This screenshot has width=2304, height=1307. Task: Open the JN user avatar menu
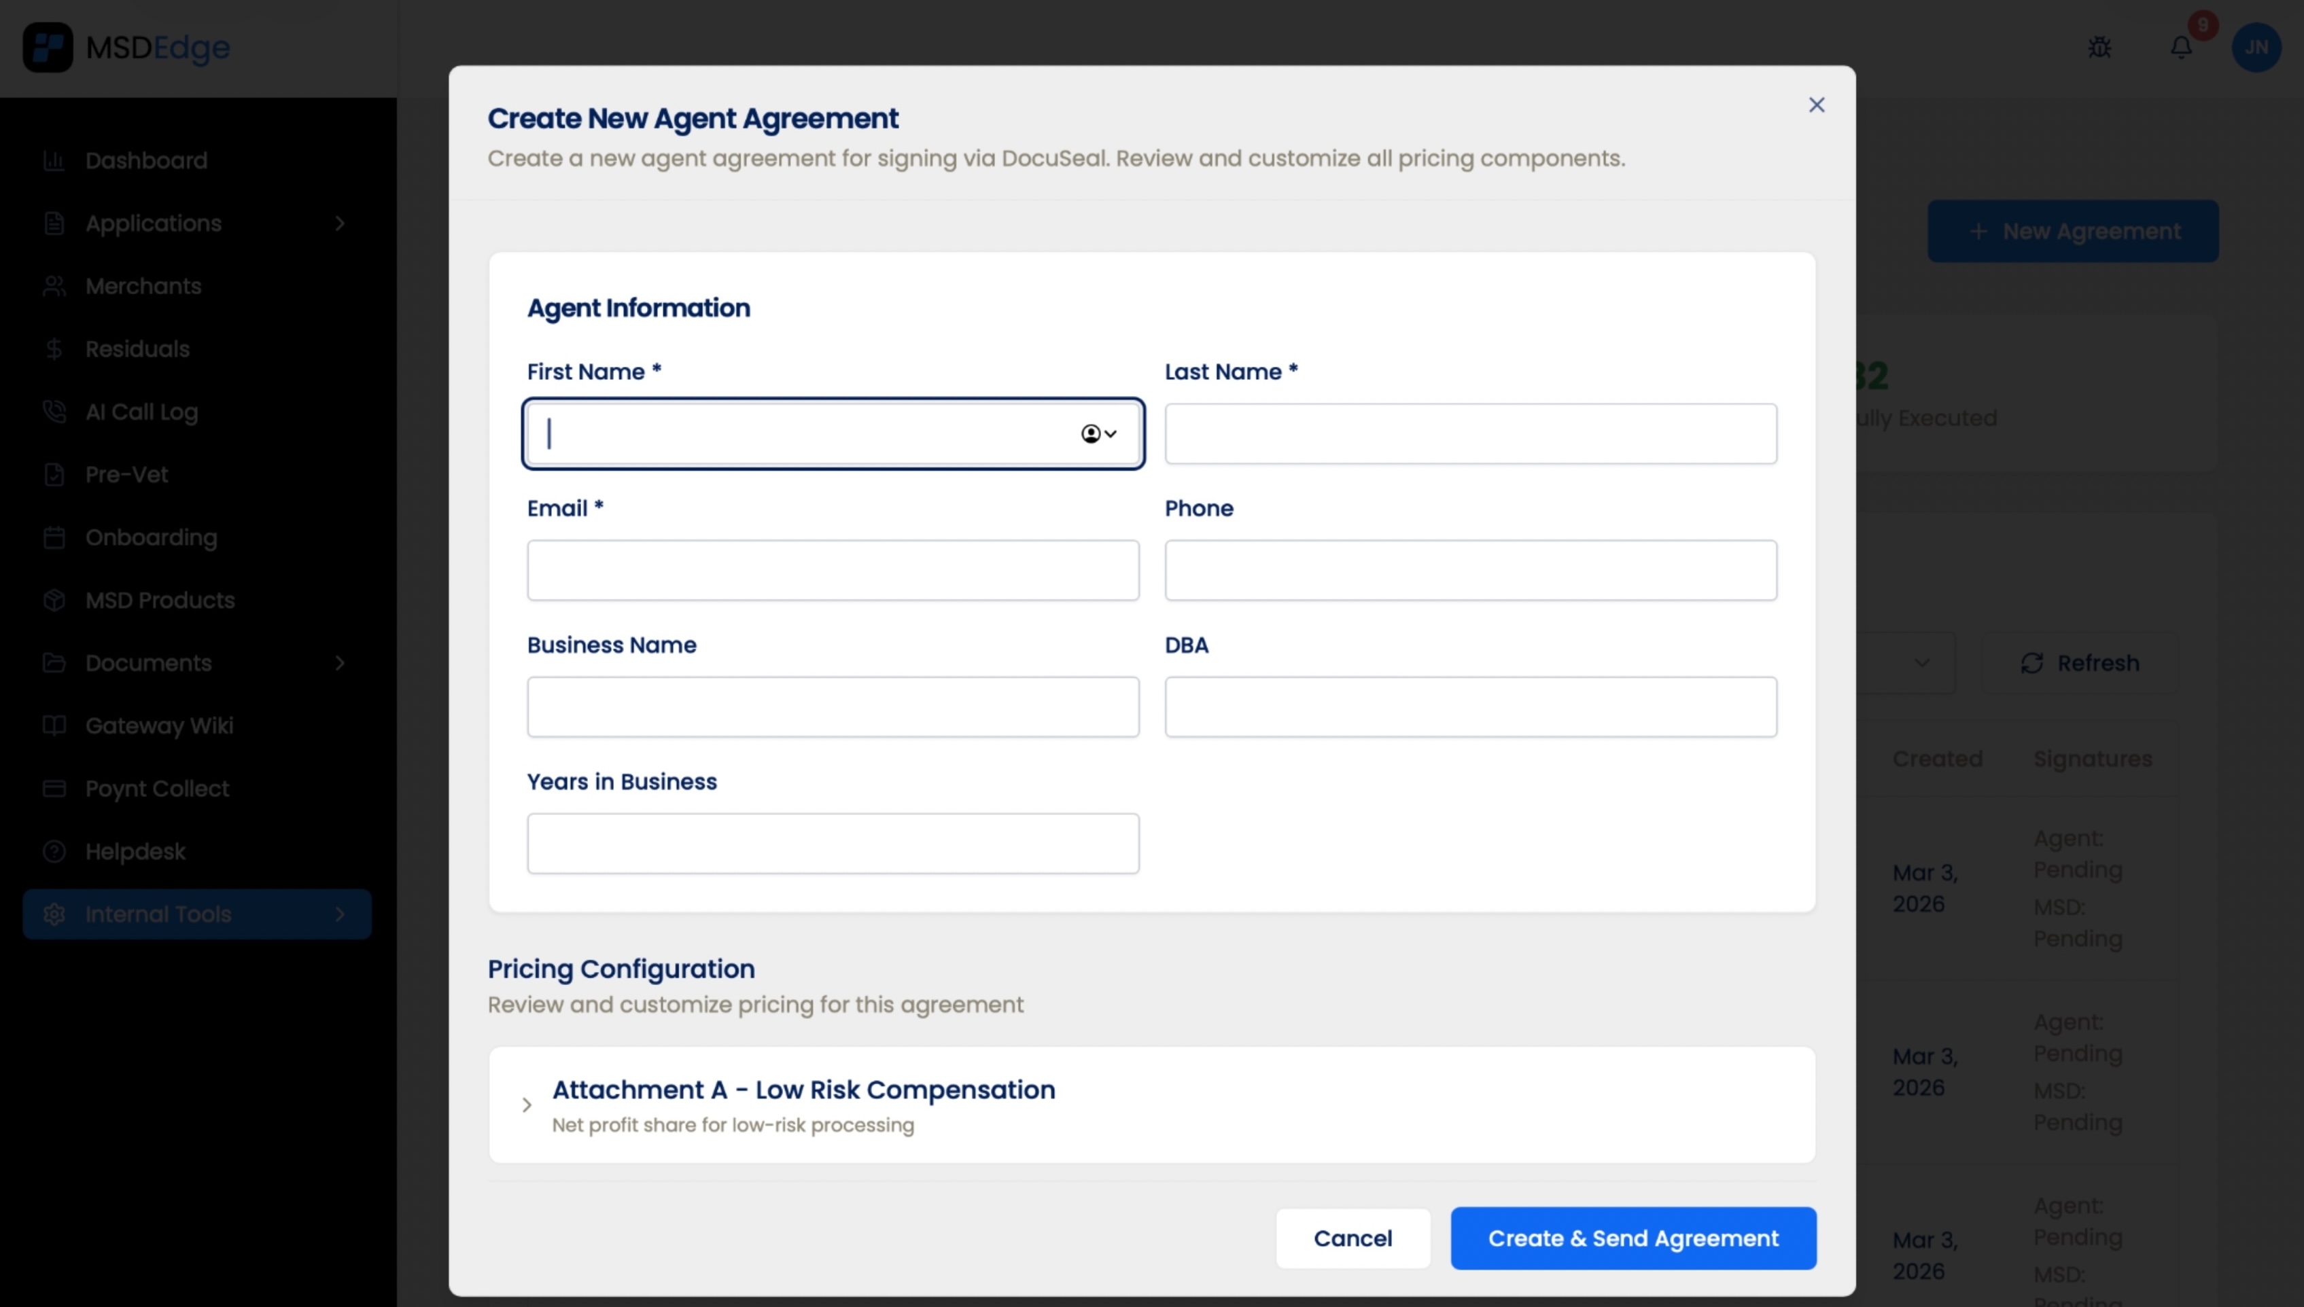coord(2256,48)
